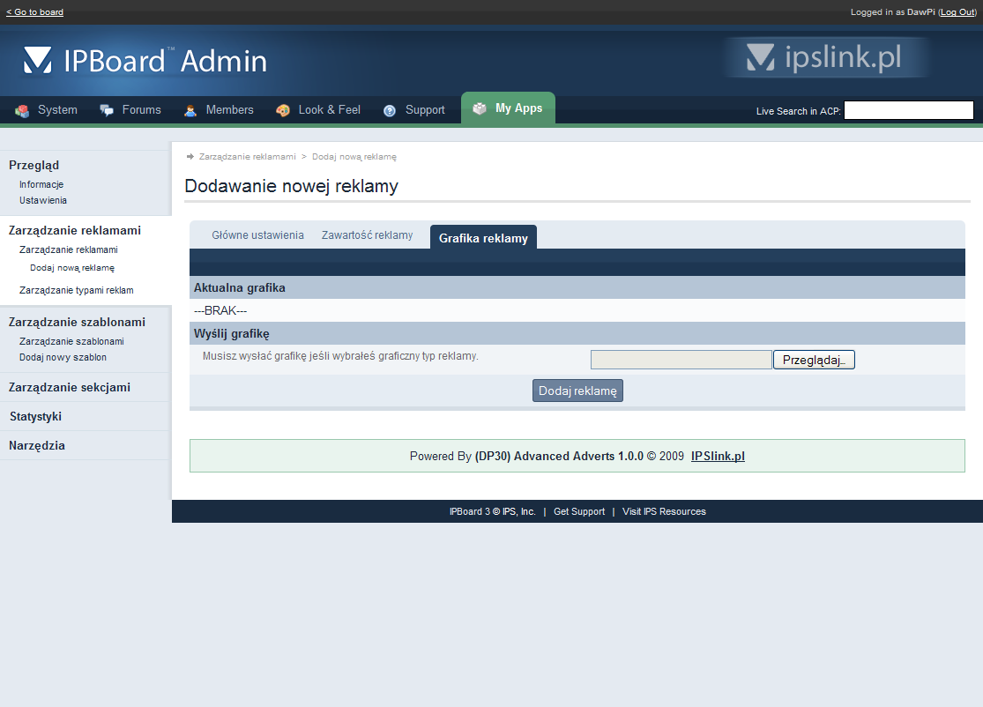Expand the Statystyki sidebar section
983x707 pixels.
[x=35, y=416]
